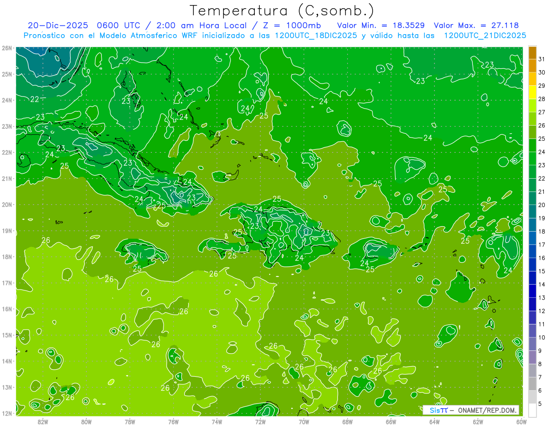
Task: Click the "22" contour label near 24N
Action: [x=35, y=99]
